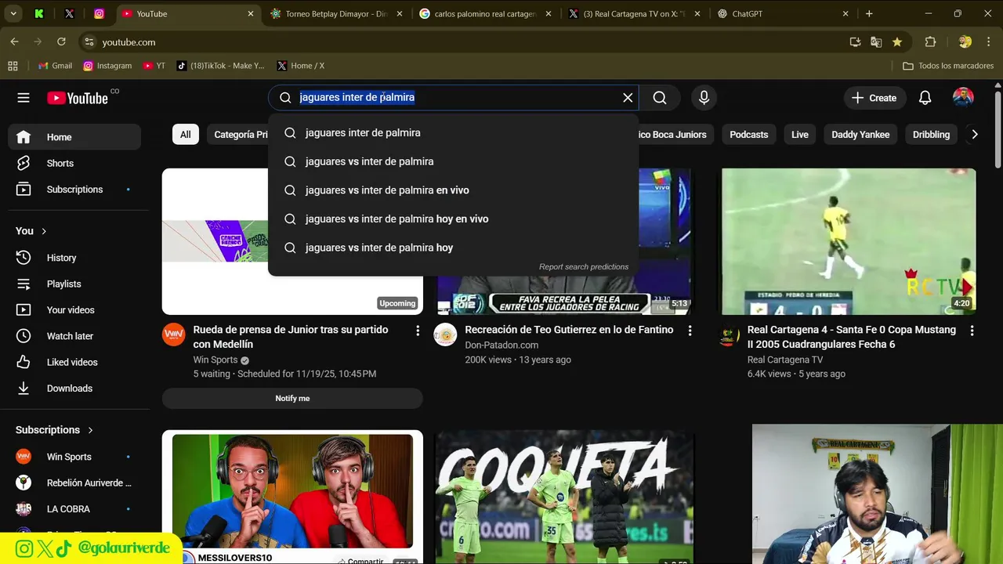This screenshot has width=1003, height=564.
Task: Open a new browser tab with plus
Action: coord(869,14)
